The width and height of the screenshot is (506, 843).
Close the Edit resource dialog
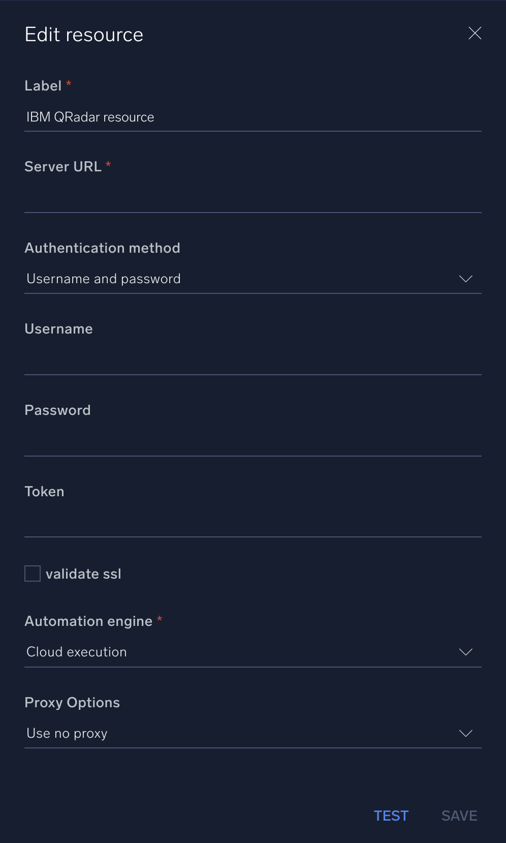click(475, 34)
